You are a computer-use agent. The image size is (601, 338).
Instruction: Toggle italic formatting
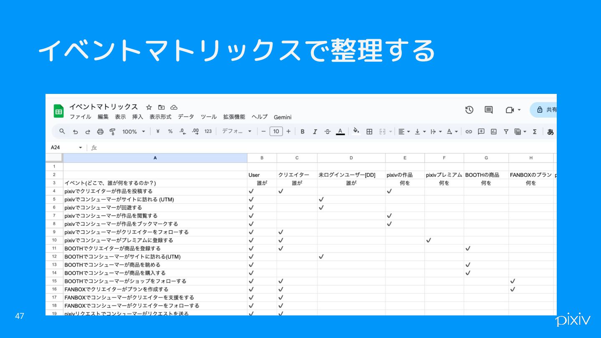click(315, 131)
